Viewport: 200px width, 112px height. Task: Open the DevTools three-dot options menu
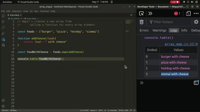196,13
